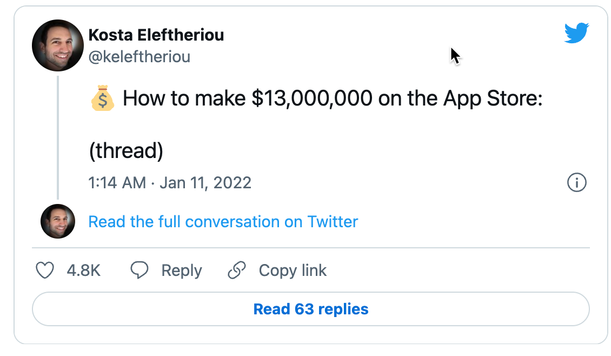Click the $13,000,000 amount in the tweet

[x=312, y=99]
